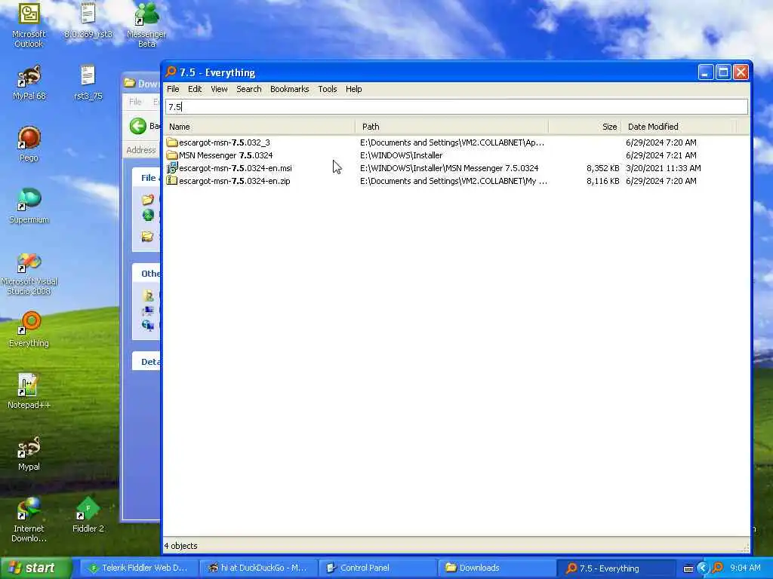The height and width of the screenshot is (579, 773).
Task: Sort results by Name column header
Action: (260, 127)
